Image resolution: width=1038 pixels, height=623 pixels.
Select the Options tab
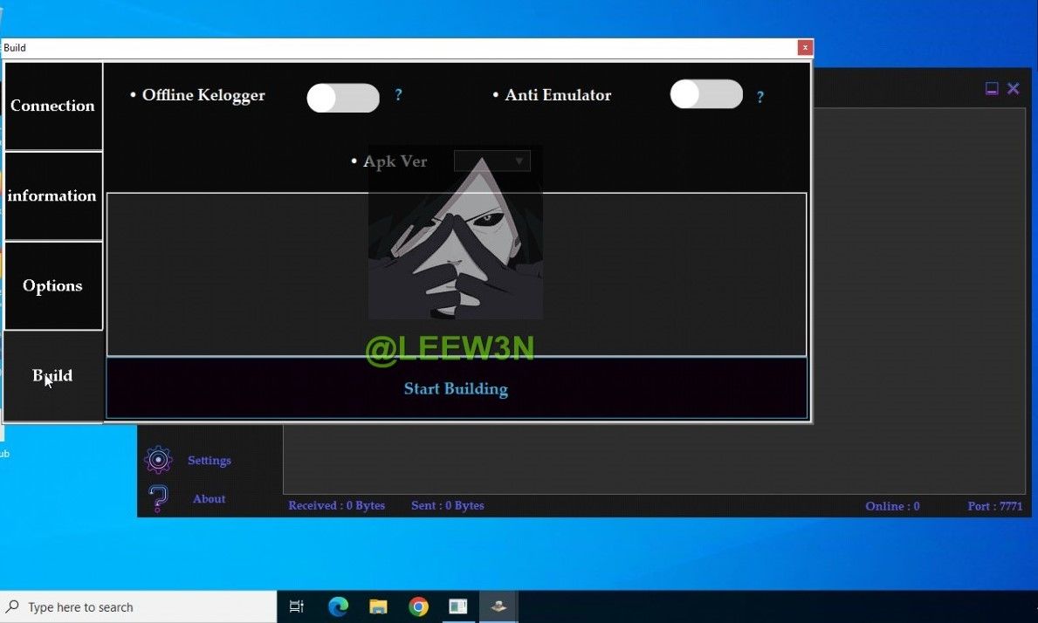tap(53, 286)
